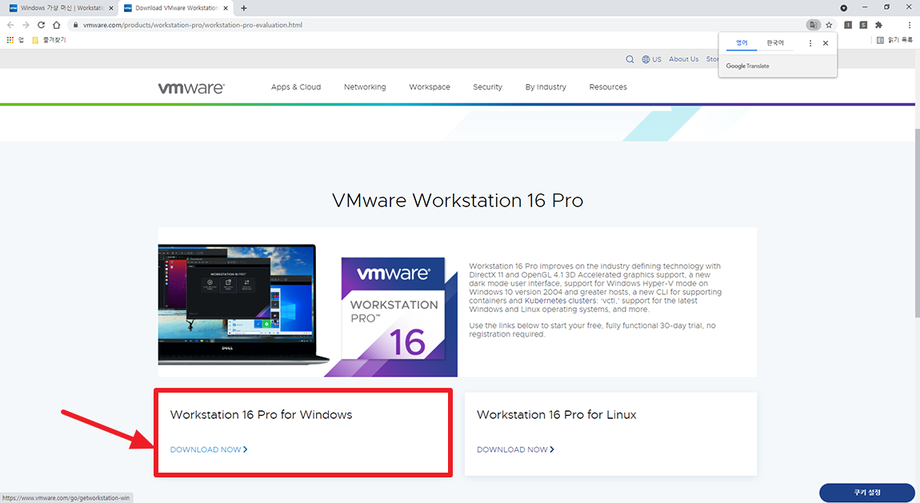The width and height of the screenshot is (920, 503).
Task: Click 'Workstation 16 Pro for Linux' heading
Action: click(556, 414)
